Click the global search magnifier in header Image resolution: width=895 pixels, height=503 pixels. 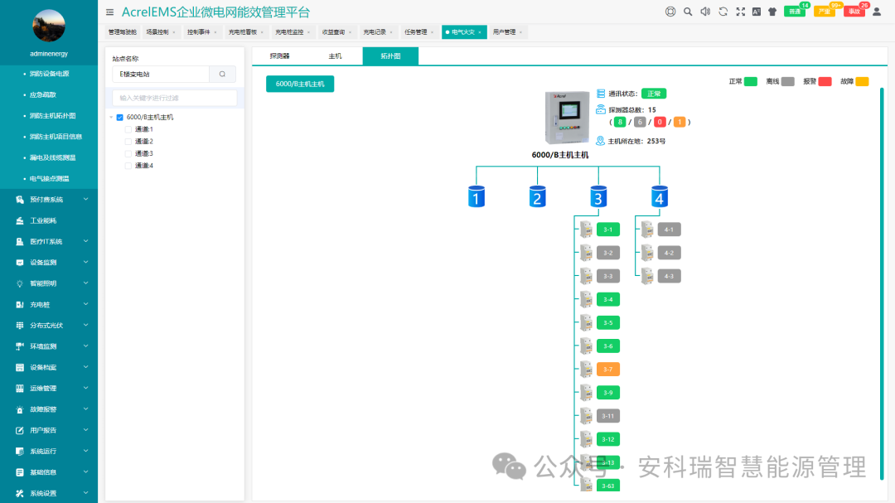coord(688,12)
